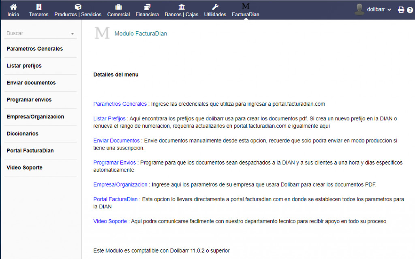Select Parametros Generales in sidebar
The image size is (415, 259).
coord(35,49)
